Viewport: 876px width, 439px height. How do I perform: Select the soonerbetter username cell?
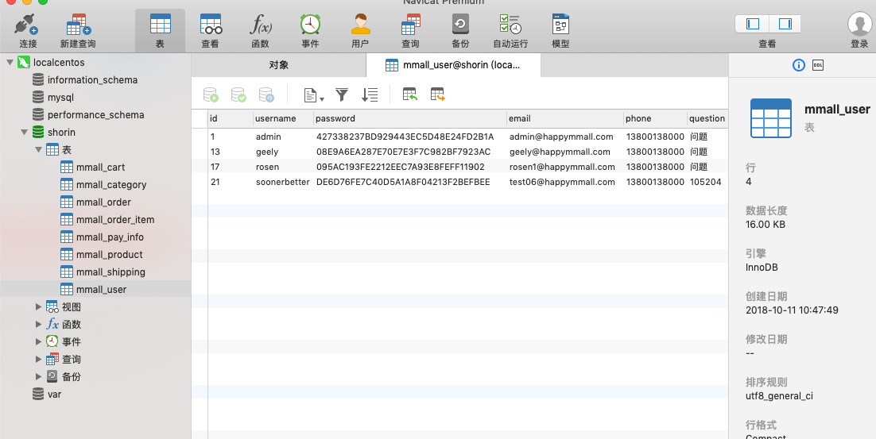click(283, 182)
